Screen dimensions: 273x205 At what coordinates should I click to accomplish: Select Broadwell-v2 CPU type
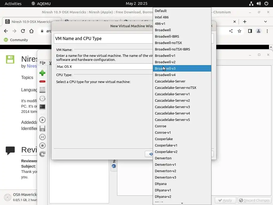[x=182, y=62]
